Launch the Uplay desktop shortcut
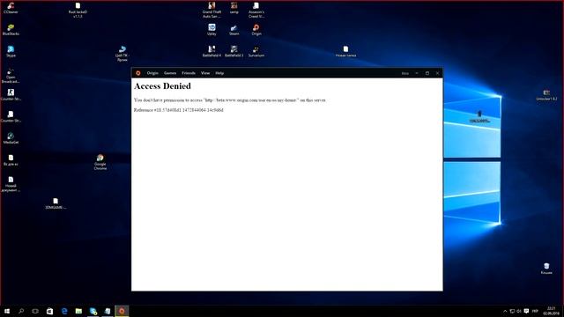564x317 pixels. tap(211, 29)
